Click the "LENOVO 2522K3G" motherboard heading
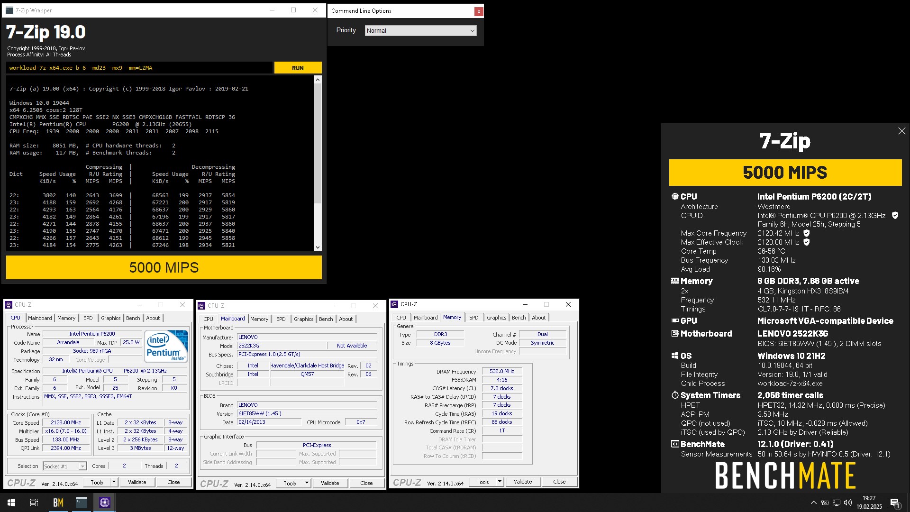 click(x=792, y=333)
